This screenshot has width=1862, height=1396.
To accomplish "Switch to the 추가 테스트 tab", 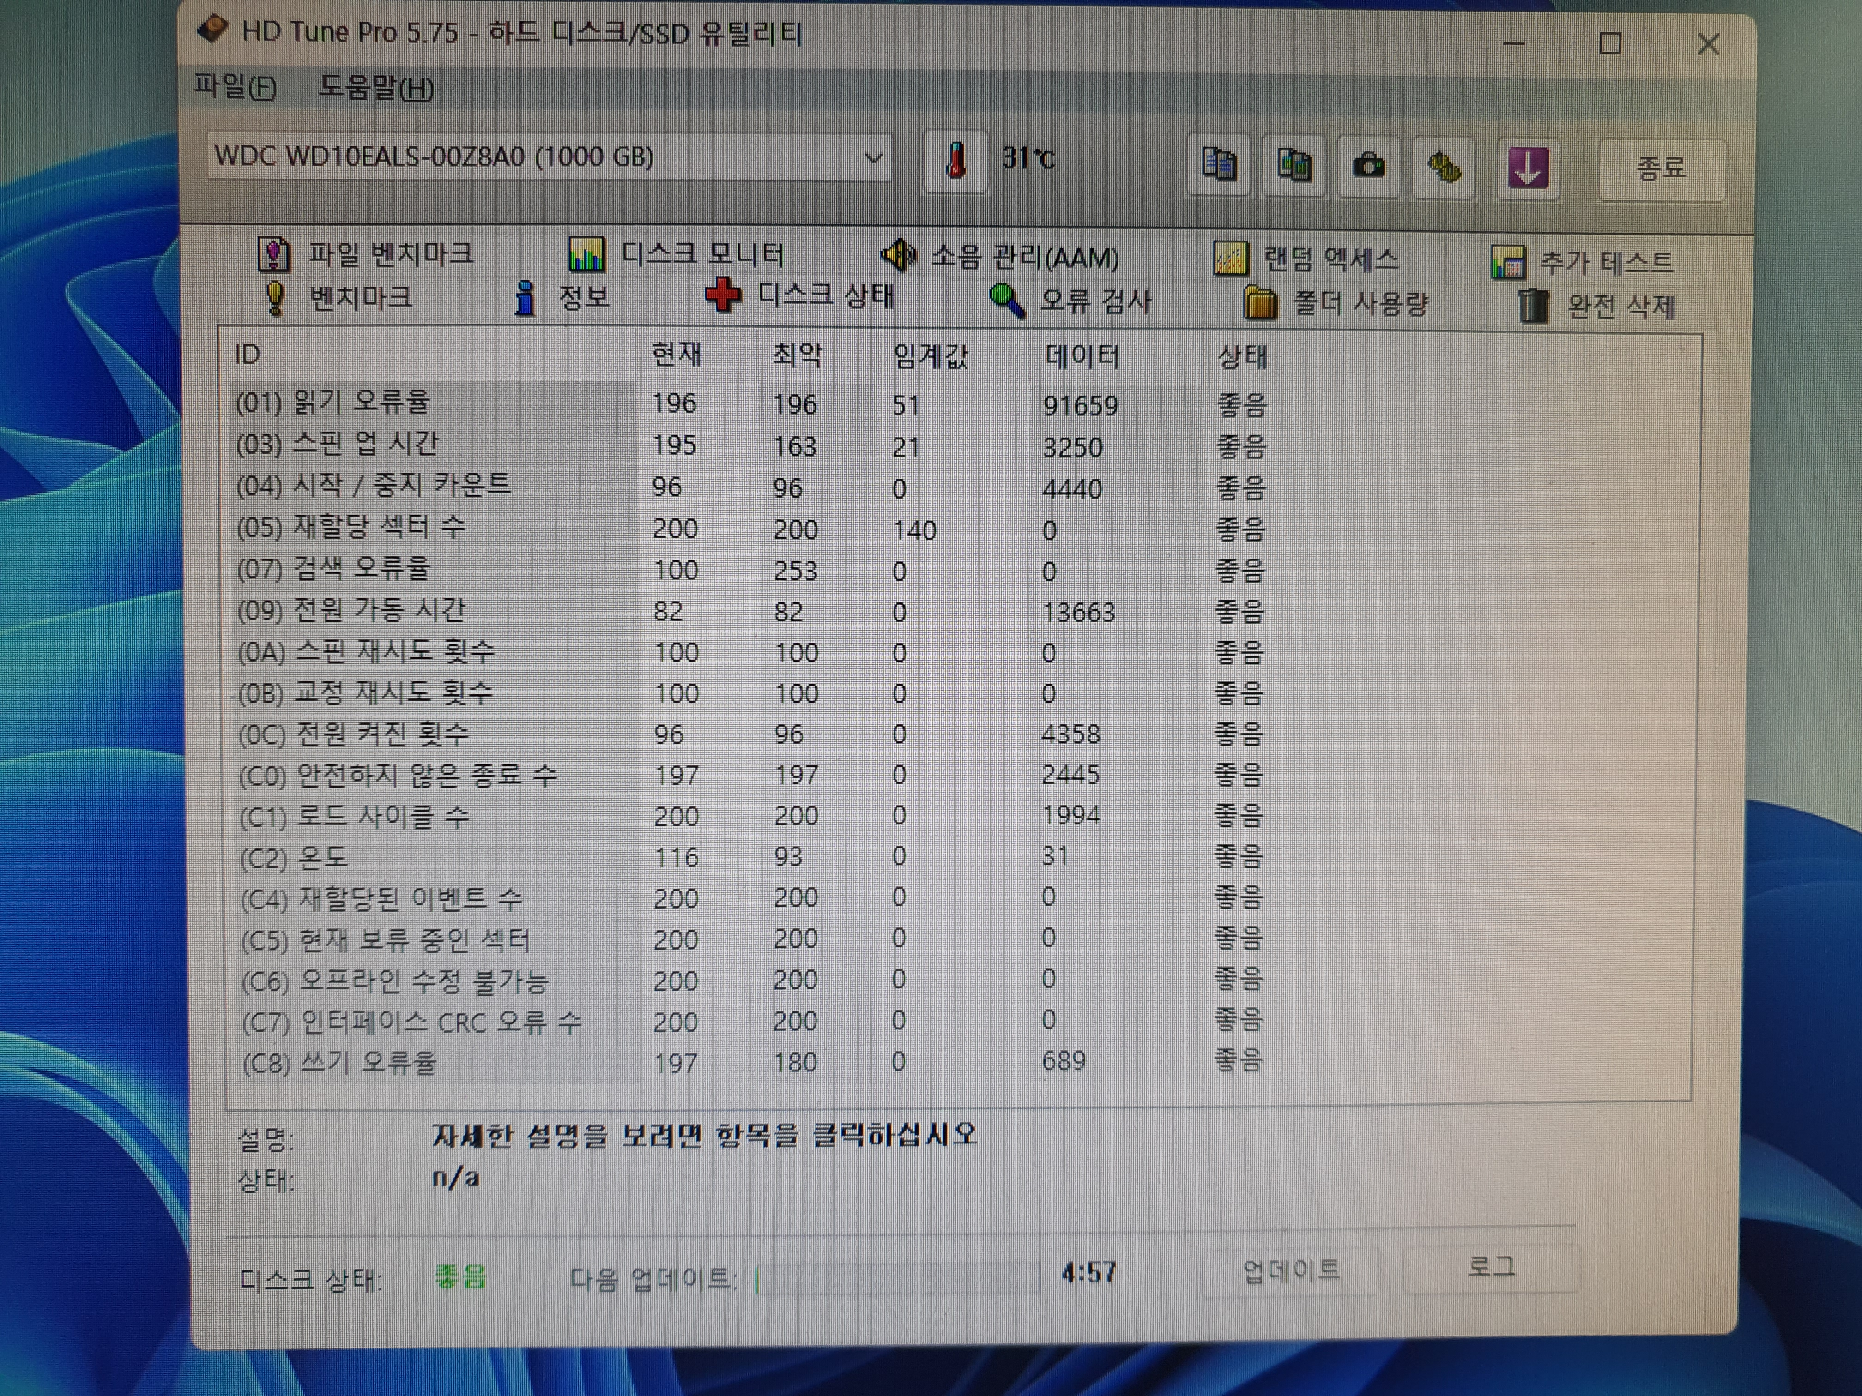I will (x=1582, y=263).
